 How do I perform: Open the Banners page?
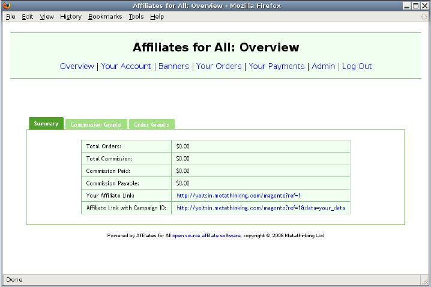click(173, 66)
